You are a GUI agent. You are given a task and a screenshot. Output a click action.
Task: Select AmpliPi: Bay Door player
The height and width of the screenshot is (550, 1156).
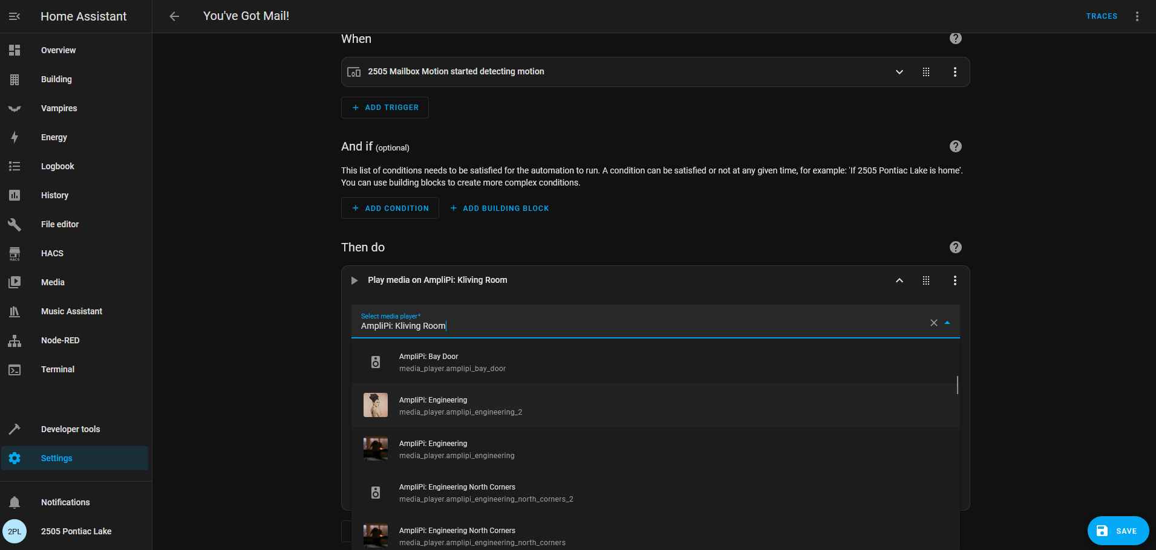tap(655, 362)
